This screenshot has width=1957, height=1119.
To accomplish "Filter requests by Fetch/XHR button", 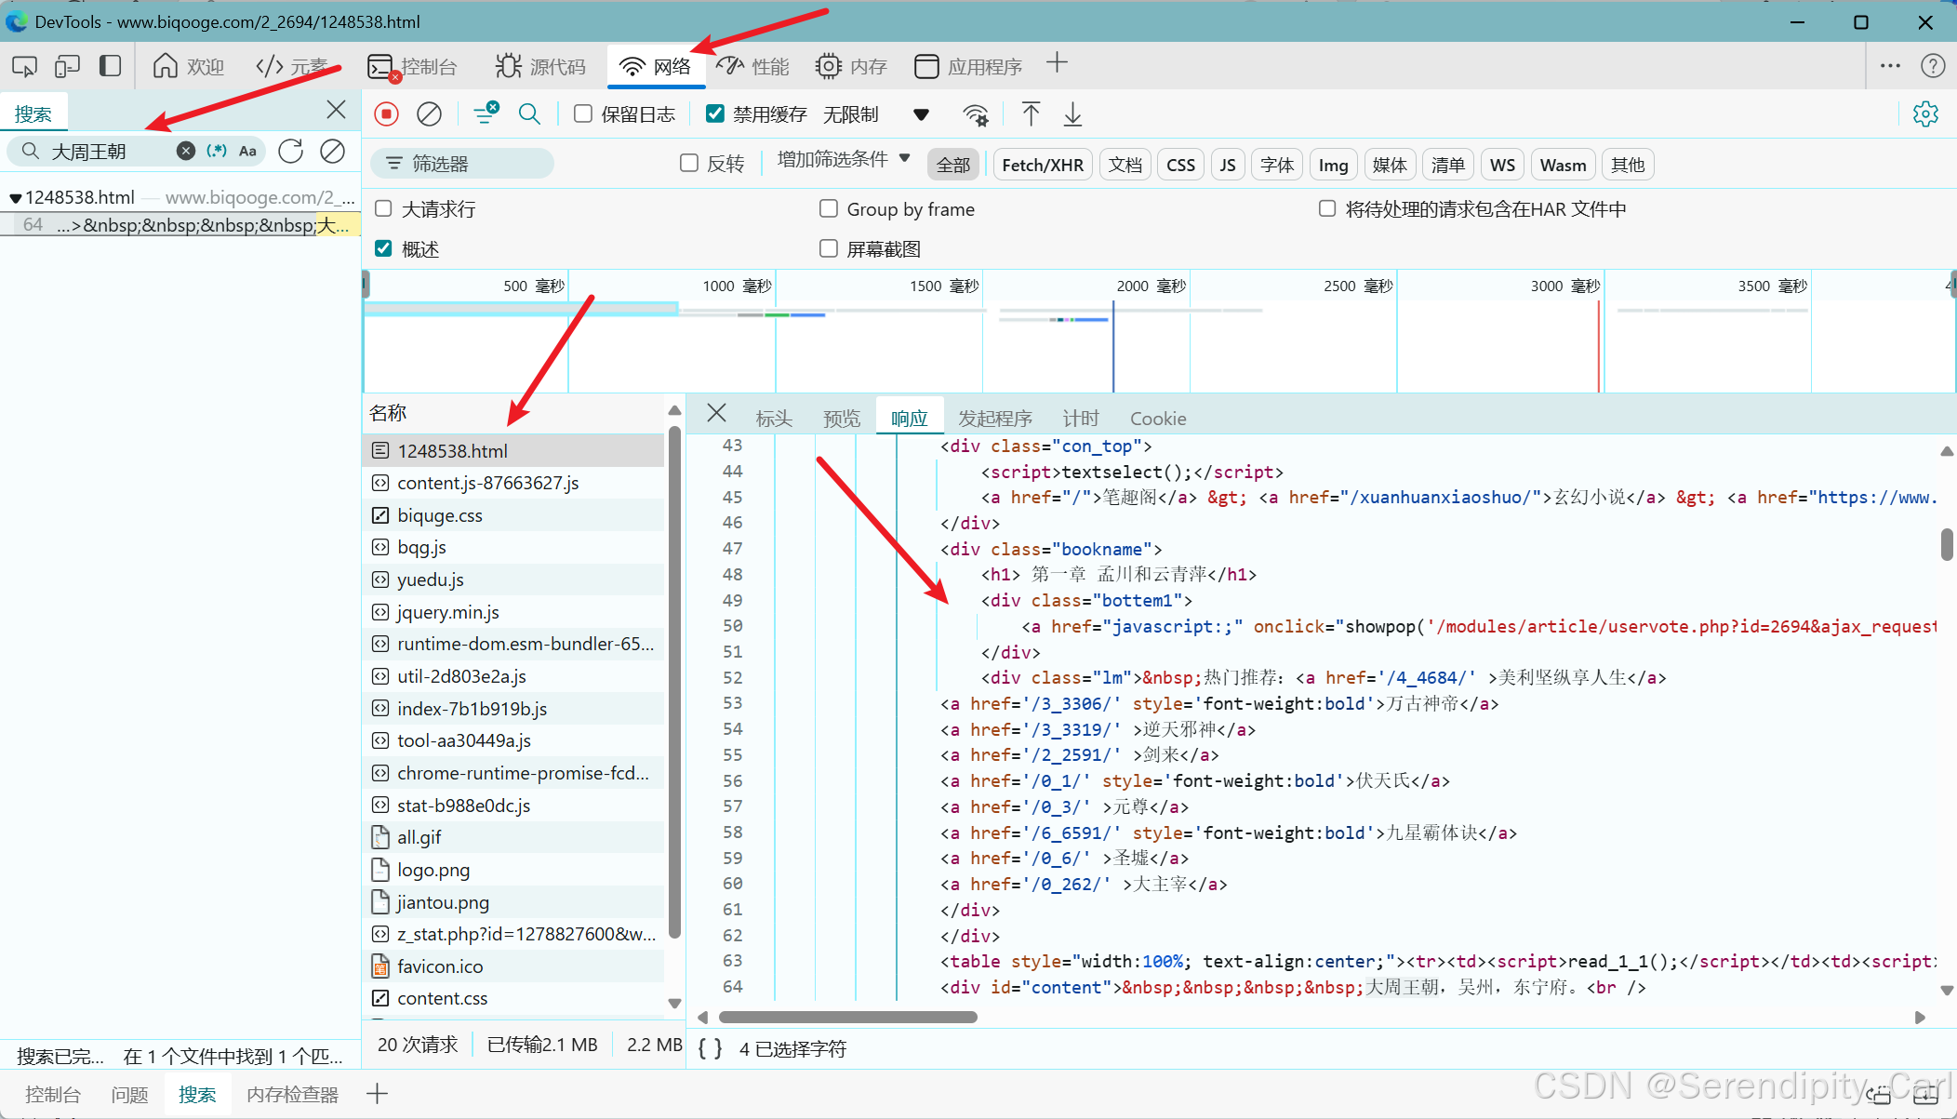I will tap(1042, 165).
